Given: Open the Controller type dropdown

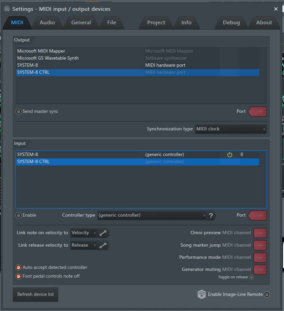Looking at the screenshot, I should click(152, 215).
